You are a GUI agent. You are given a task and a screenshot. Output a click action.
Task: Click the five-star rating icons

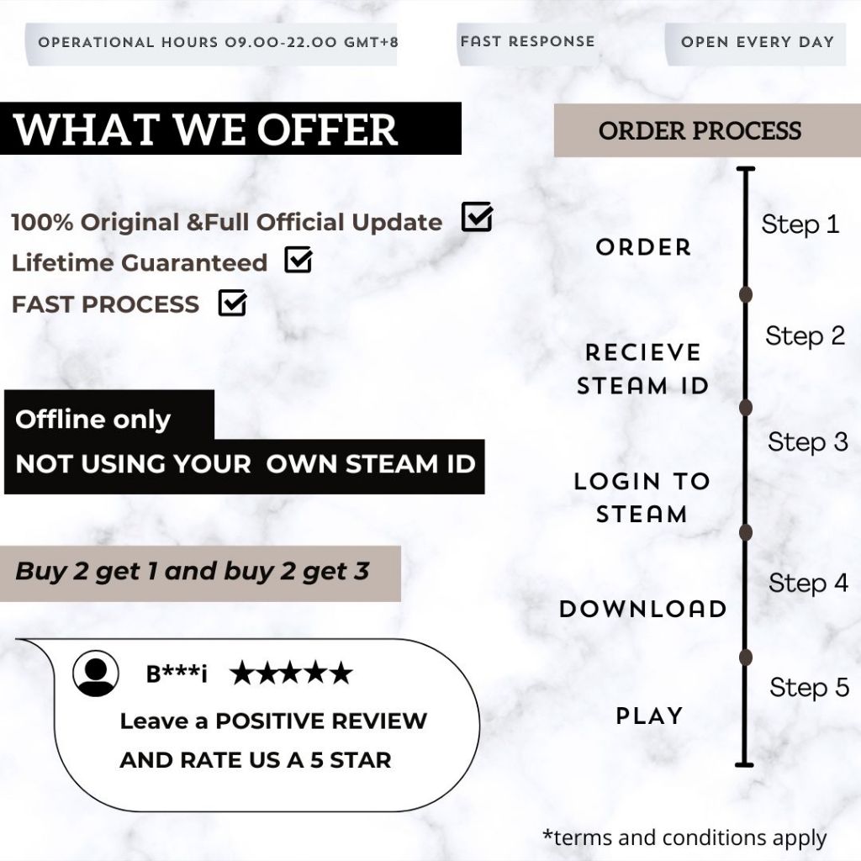(291, 673)
